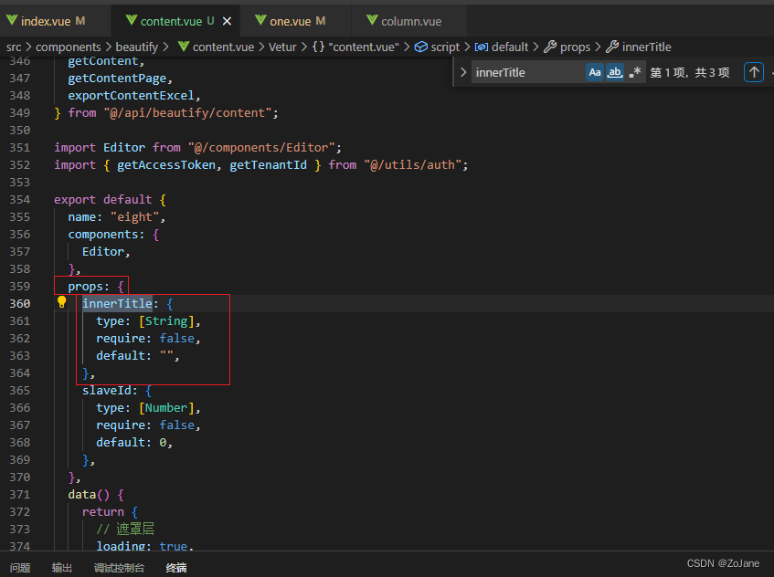Screen dimensions: 774x577
Task: Click 'innerTitle' breadcrumb with wrench icon
Action: tap(639, 47)
